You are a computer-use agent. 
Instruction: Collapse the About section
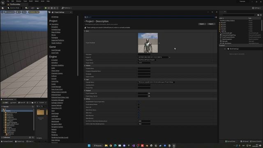pos(85,31)
